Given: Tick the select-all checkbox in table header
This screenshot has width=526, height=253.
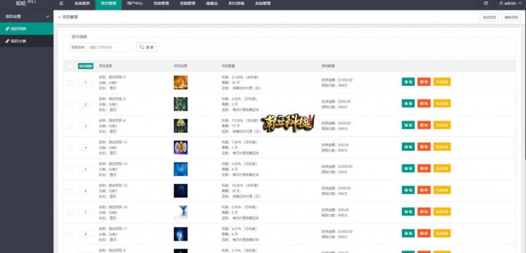Looking at the screenshot, I should pos(70,66).
